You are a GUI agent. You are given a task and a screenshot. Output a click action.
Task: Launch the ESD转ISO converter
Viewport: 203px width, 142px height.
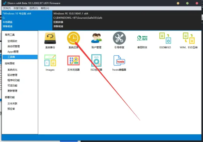(x=165, y=41)
